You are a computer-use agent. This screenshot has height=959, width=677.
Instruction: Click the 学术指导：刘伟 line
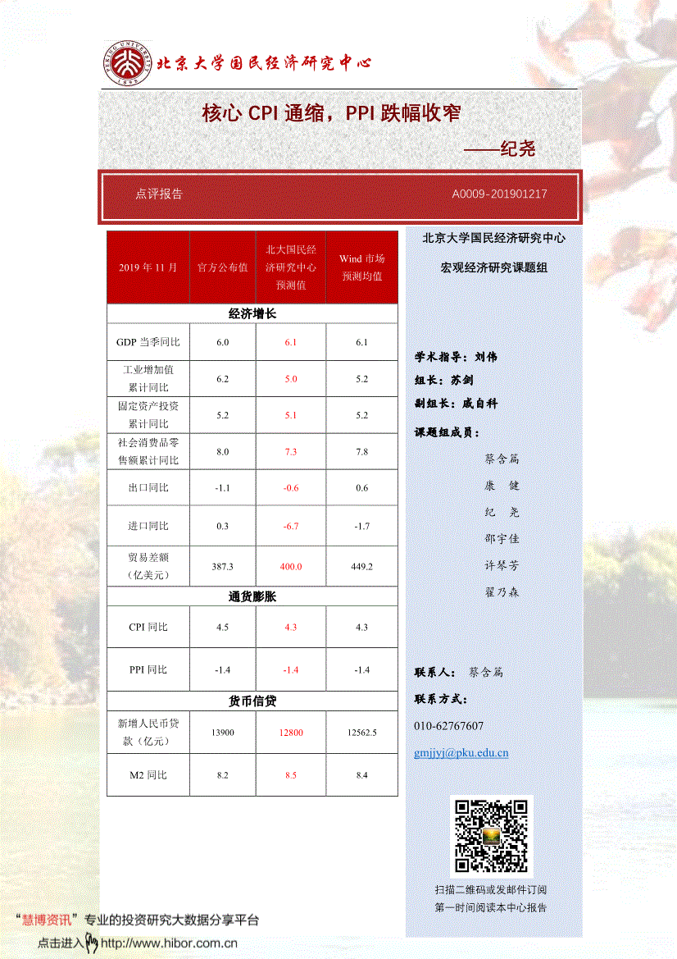point(456,357)
